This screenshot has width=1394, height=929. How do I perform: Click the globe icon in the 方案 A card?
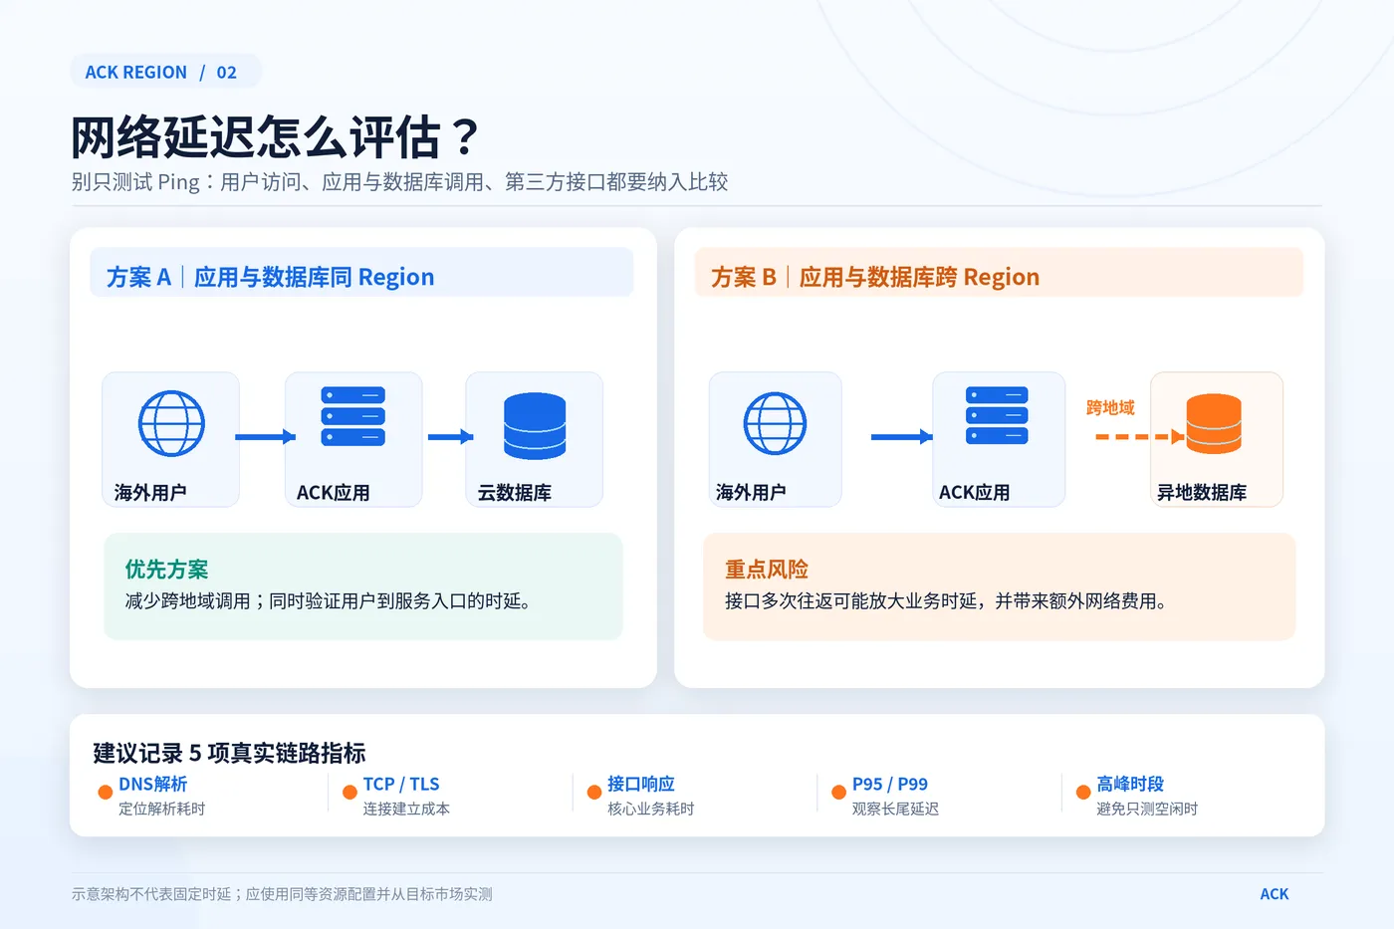click(x=171, y=423)
